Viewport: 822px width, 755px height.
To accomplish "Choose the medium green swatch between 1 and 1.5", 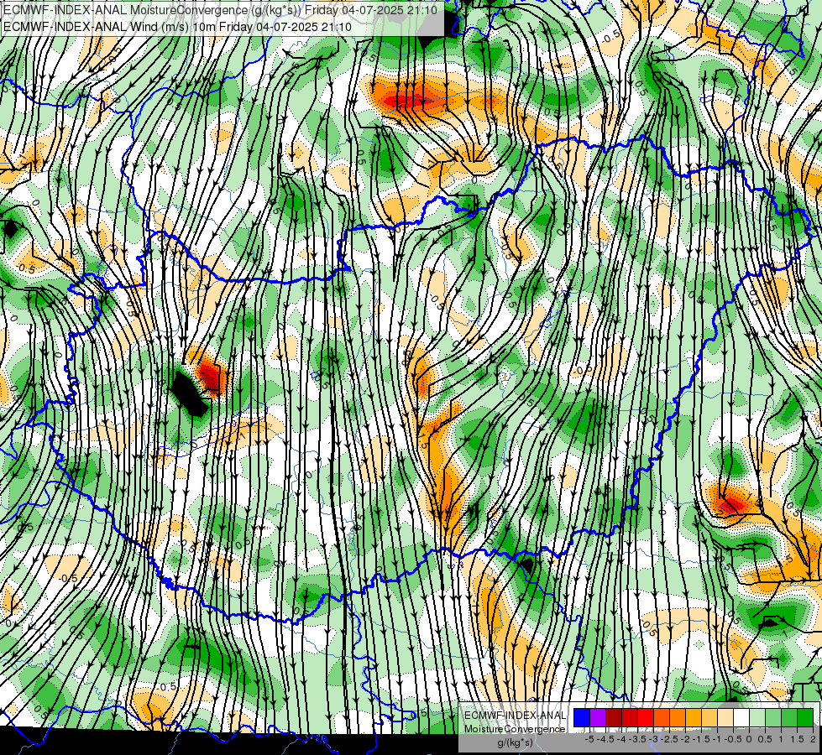I will (x=789, y=717).
